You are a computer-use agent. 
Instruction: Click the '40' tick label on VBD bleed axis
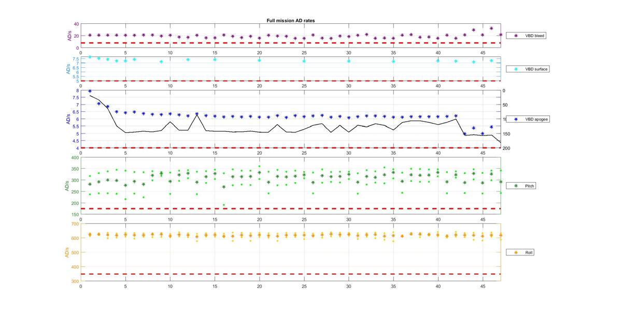pos(76,24)
